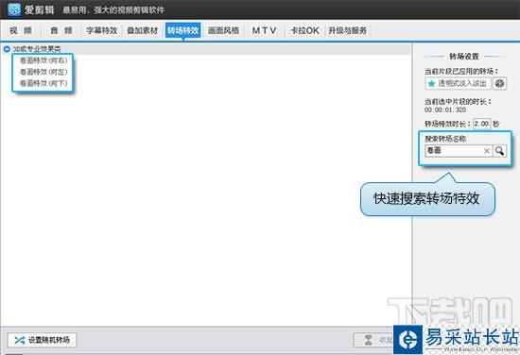Open the 视频 tab

click(21, 31)
